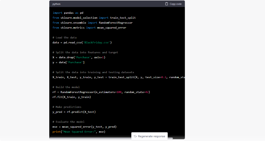Click the mse = mean_squared_error line
Image resolution: width=265 pixels, height=141 pixels.
tap(84, 127)
